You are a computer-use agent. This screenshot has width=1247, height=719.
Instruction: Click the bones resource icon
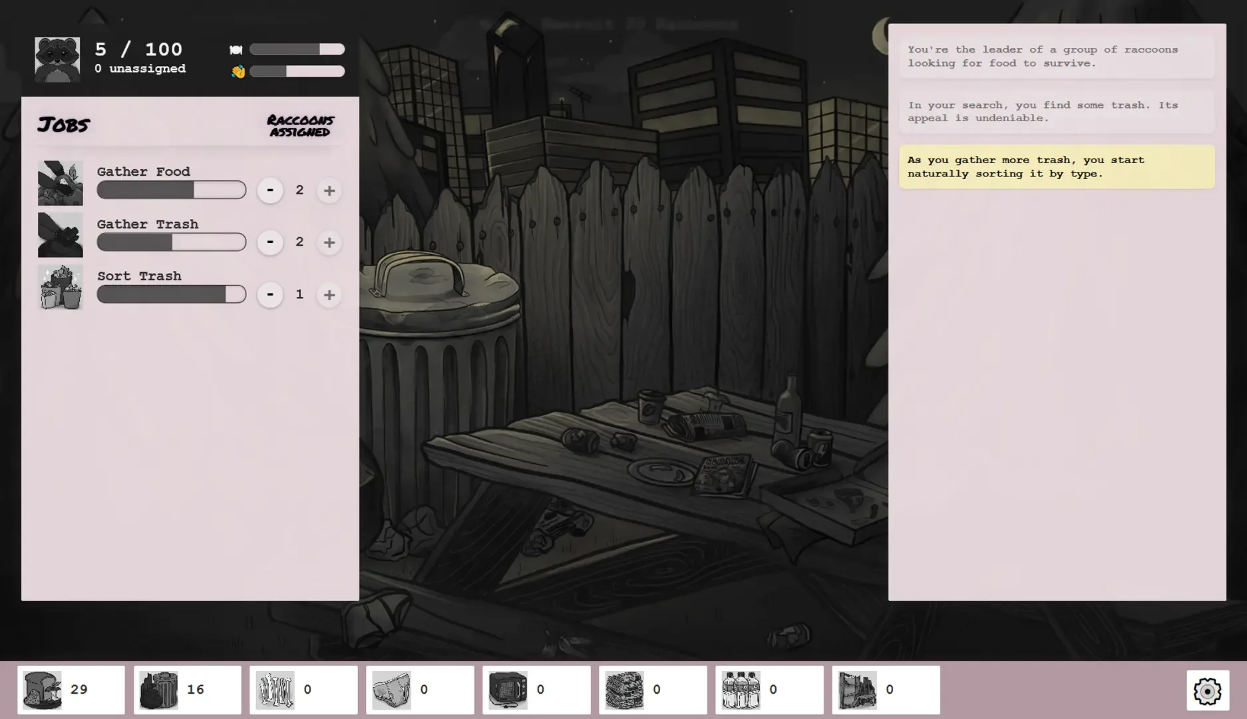tap(275, 690)
